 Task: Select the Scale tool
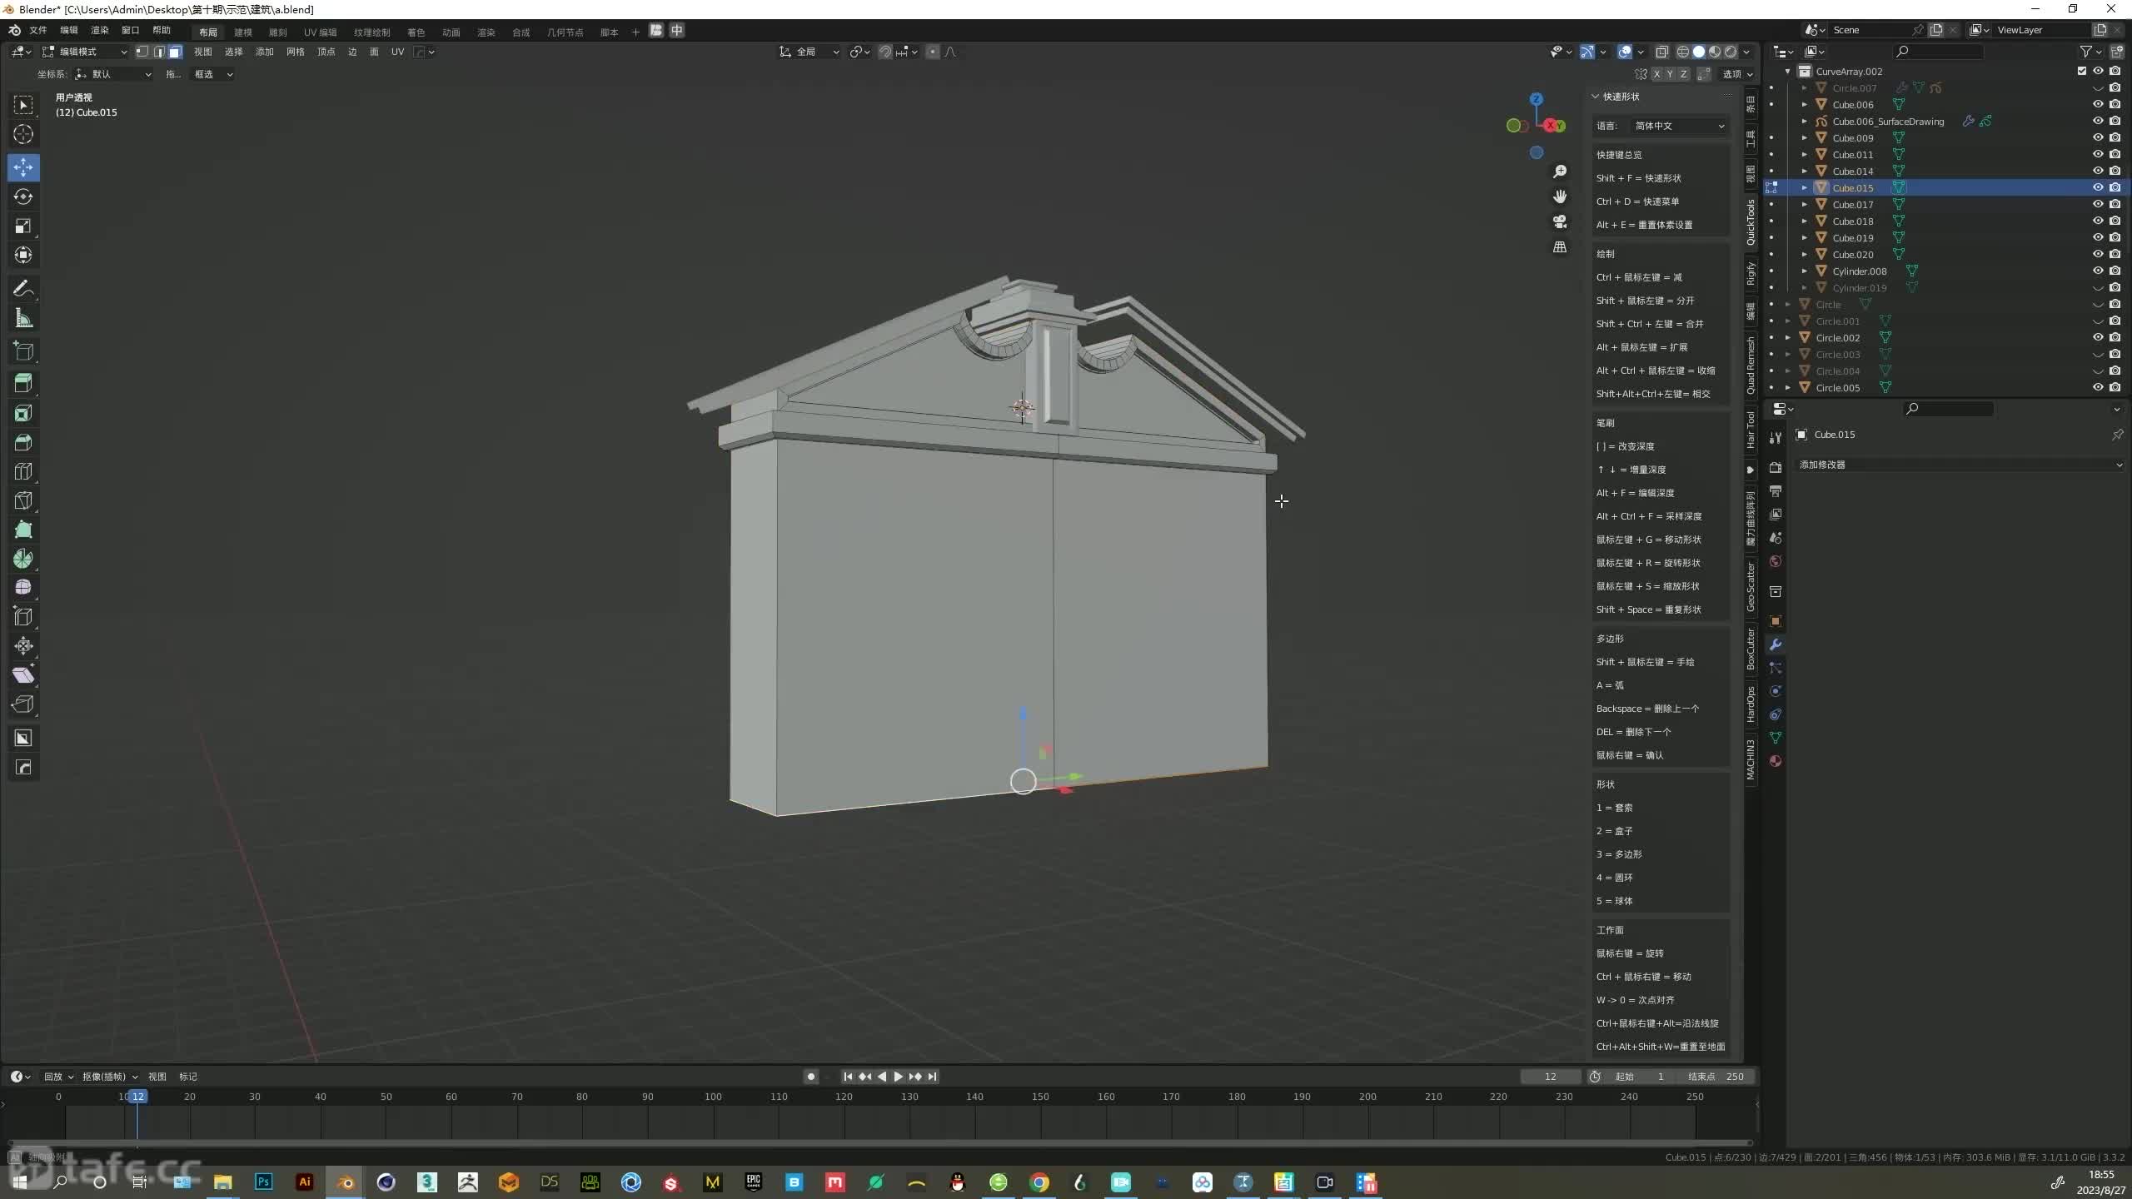pos(23,226)
